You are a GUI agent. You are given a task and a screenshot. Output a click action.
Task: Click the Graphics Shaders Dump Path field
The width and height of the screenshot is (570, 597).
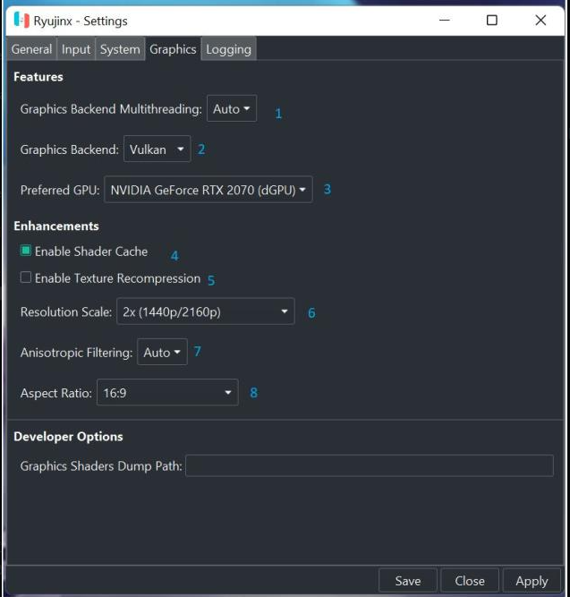(x=370, y=466)
